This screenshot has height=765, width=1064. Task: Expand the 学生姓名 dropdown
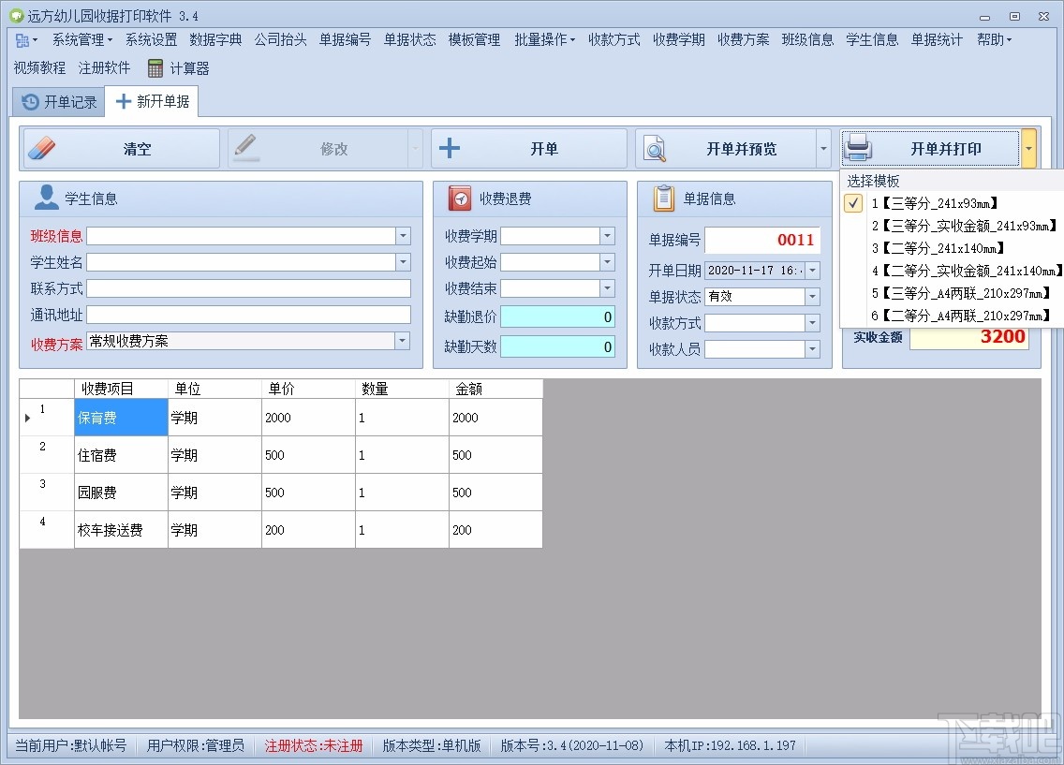click(x=403, y=262)
